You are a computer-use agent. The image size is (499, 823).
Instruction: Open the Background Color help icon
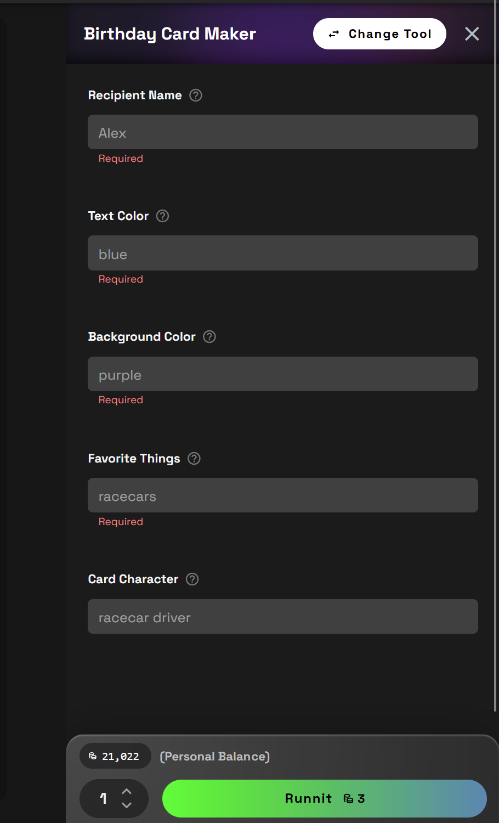point(209,337)
